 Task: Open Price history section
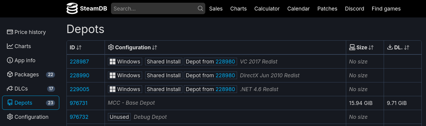click(31, 32)
